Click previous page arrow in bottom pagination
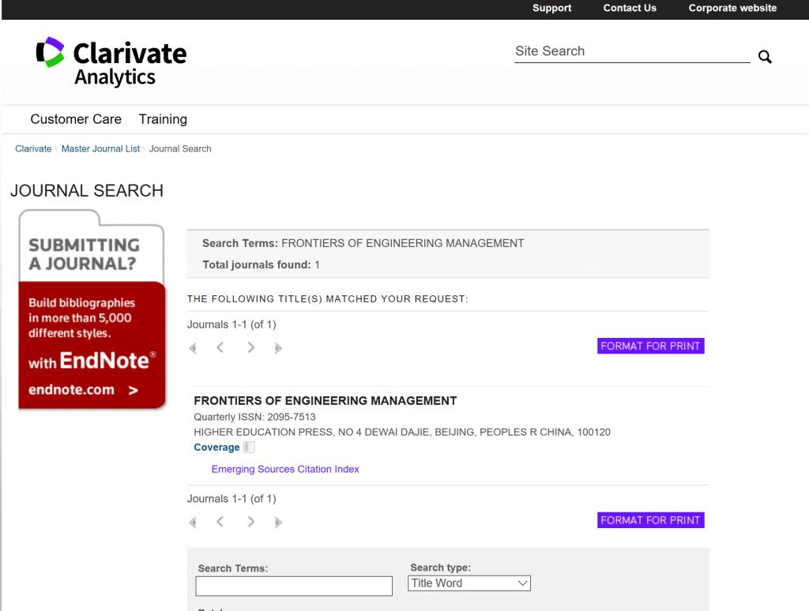This screenshot has width=809, height=611. [x=220, y=522]
